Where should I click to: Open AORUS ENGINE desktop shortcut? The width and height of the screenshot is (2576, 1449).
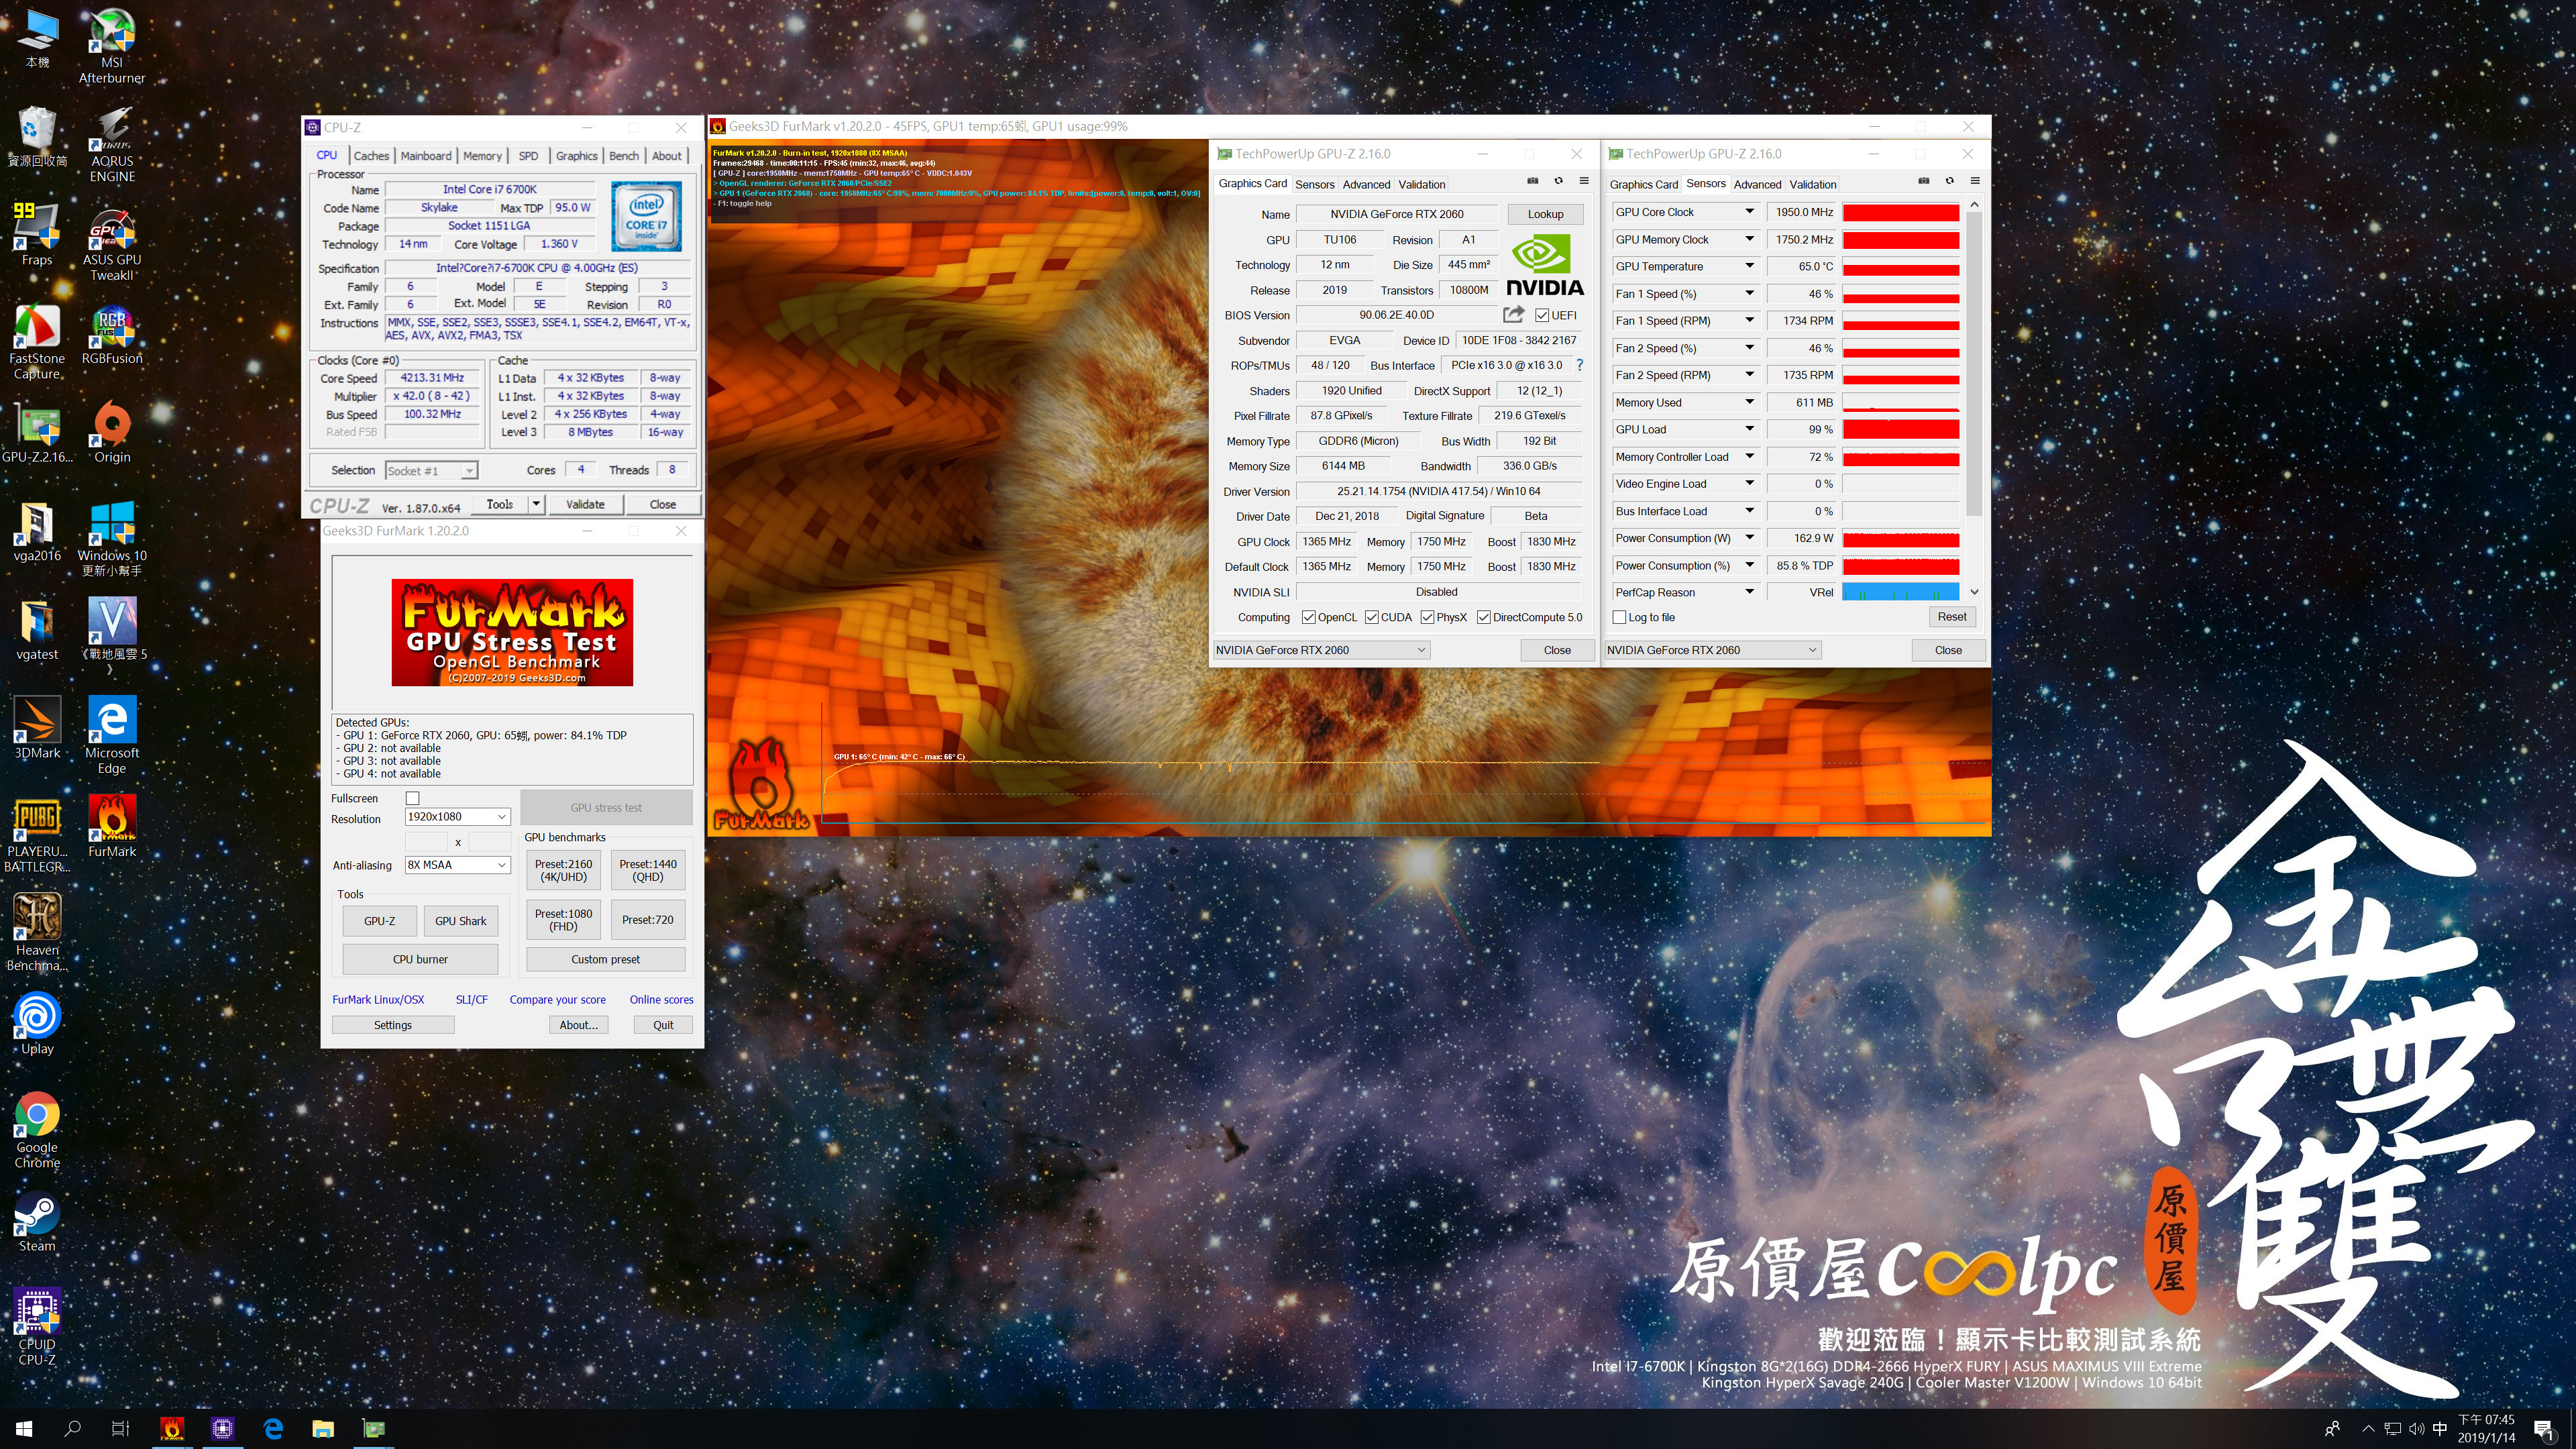(112, 144)
